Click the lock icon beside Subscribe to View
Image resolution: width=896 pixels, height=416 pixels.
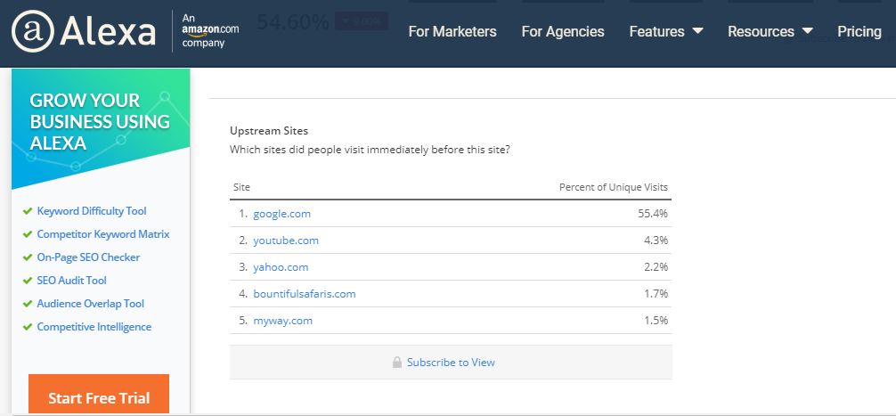pyautogui.click(x=397, y=363)
